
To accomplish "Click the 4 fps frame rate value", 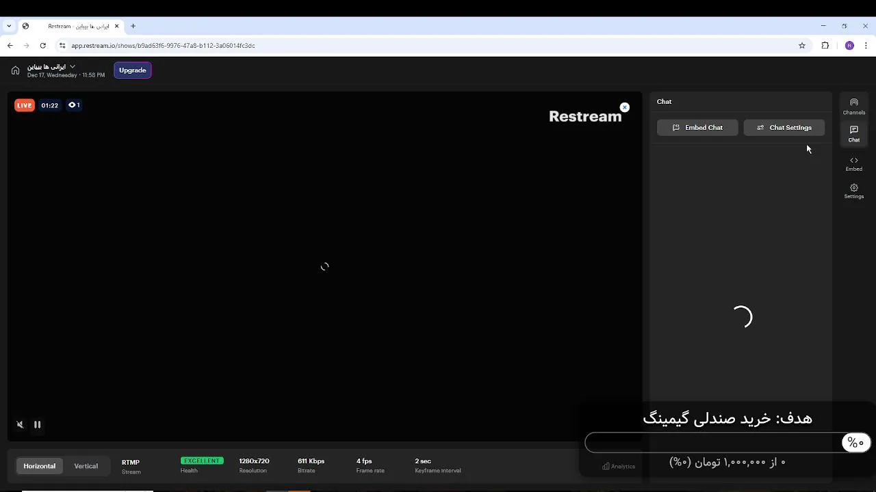I will point(364,461).
